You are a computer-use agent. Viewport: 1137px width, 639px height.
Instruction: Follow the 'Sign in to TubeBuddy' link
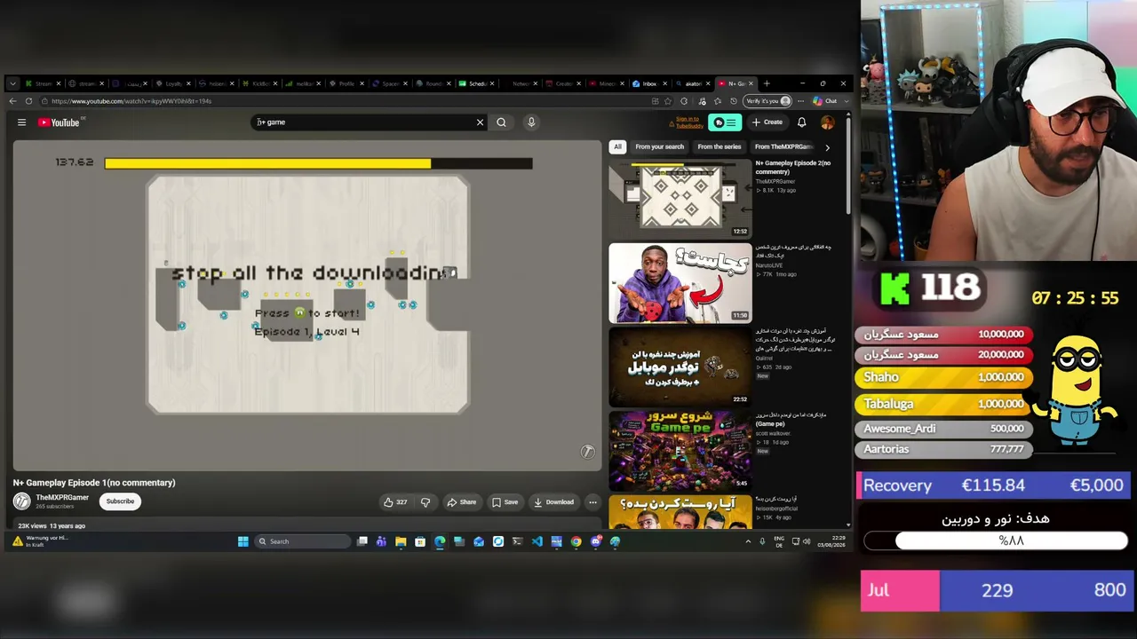[x=689, y=122]
